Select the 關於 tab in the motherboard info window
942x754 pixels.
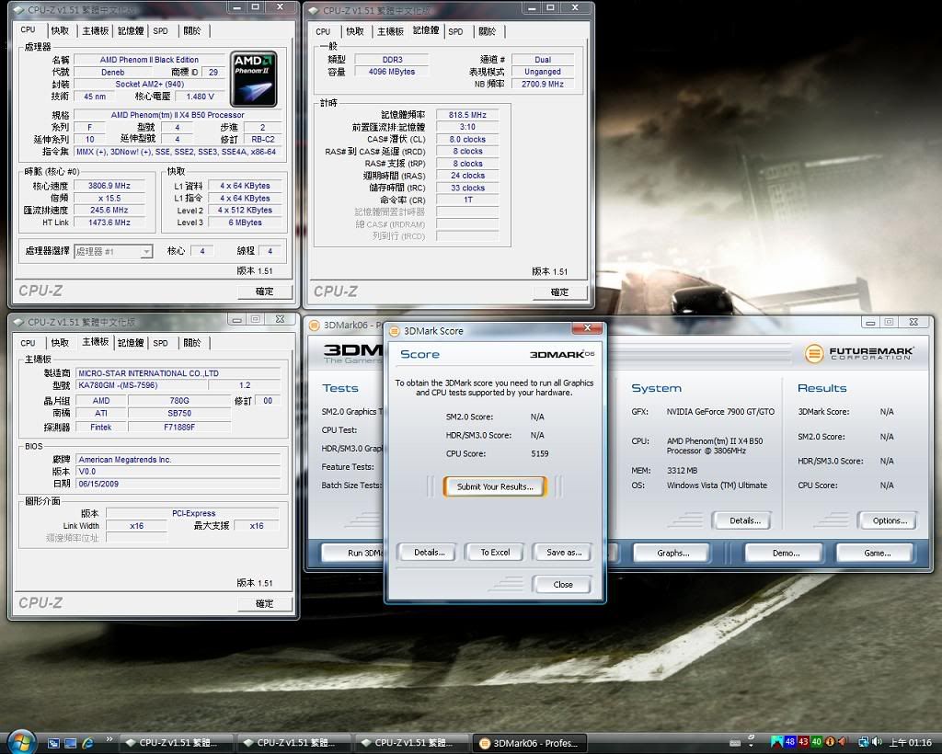tap(191, 343)
